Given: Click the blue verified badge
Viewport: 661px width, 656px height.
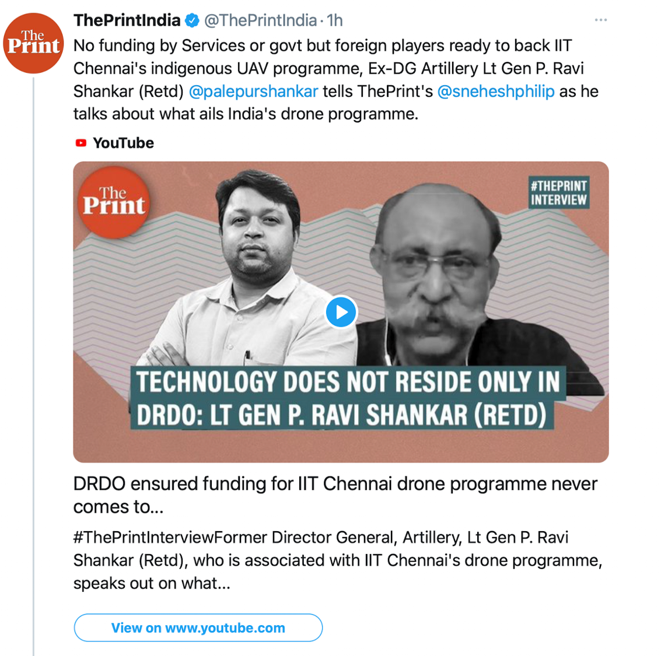Looking at the screenshot, I should coord(192,21).
